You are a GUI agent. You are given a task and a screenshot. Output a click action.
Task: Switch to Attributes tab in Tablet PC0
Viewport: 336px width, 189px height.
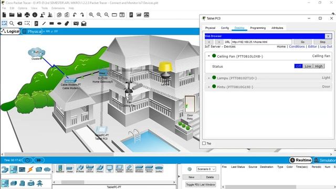(x=277, y=28)
